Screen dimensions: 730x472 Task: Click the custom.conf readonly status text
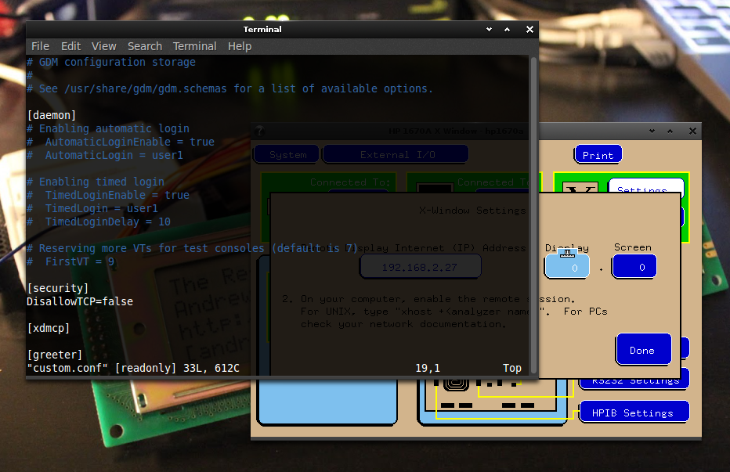[132, 368]
